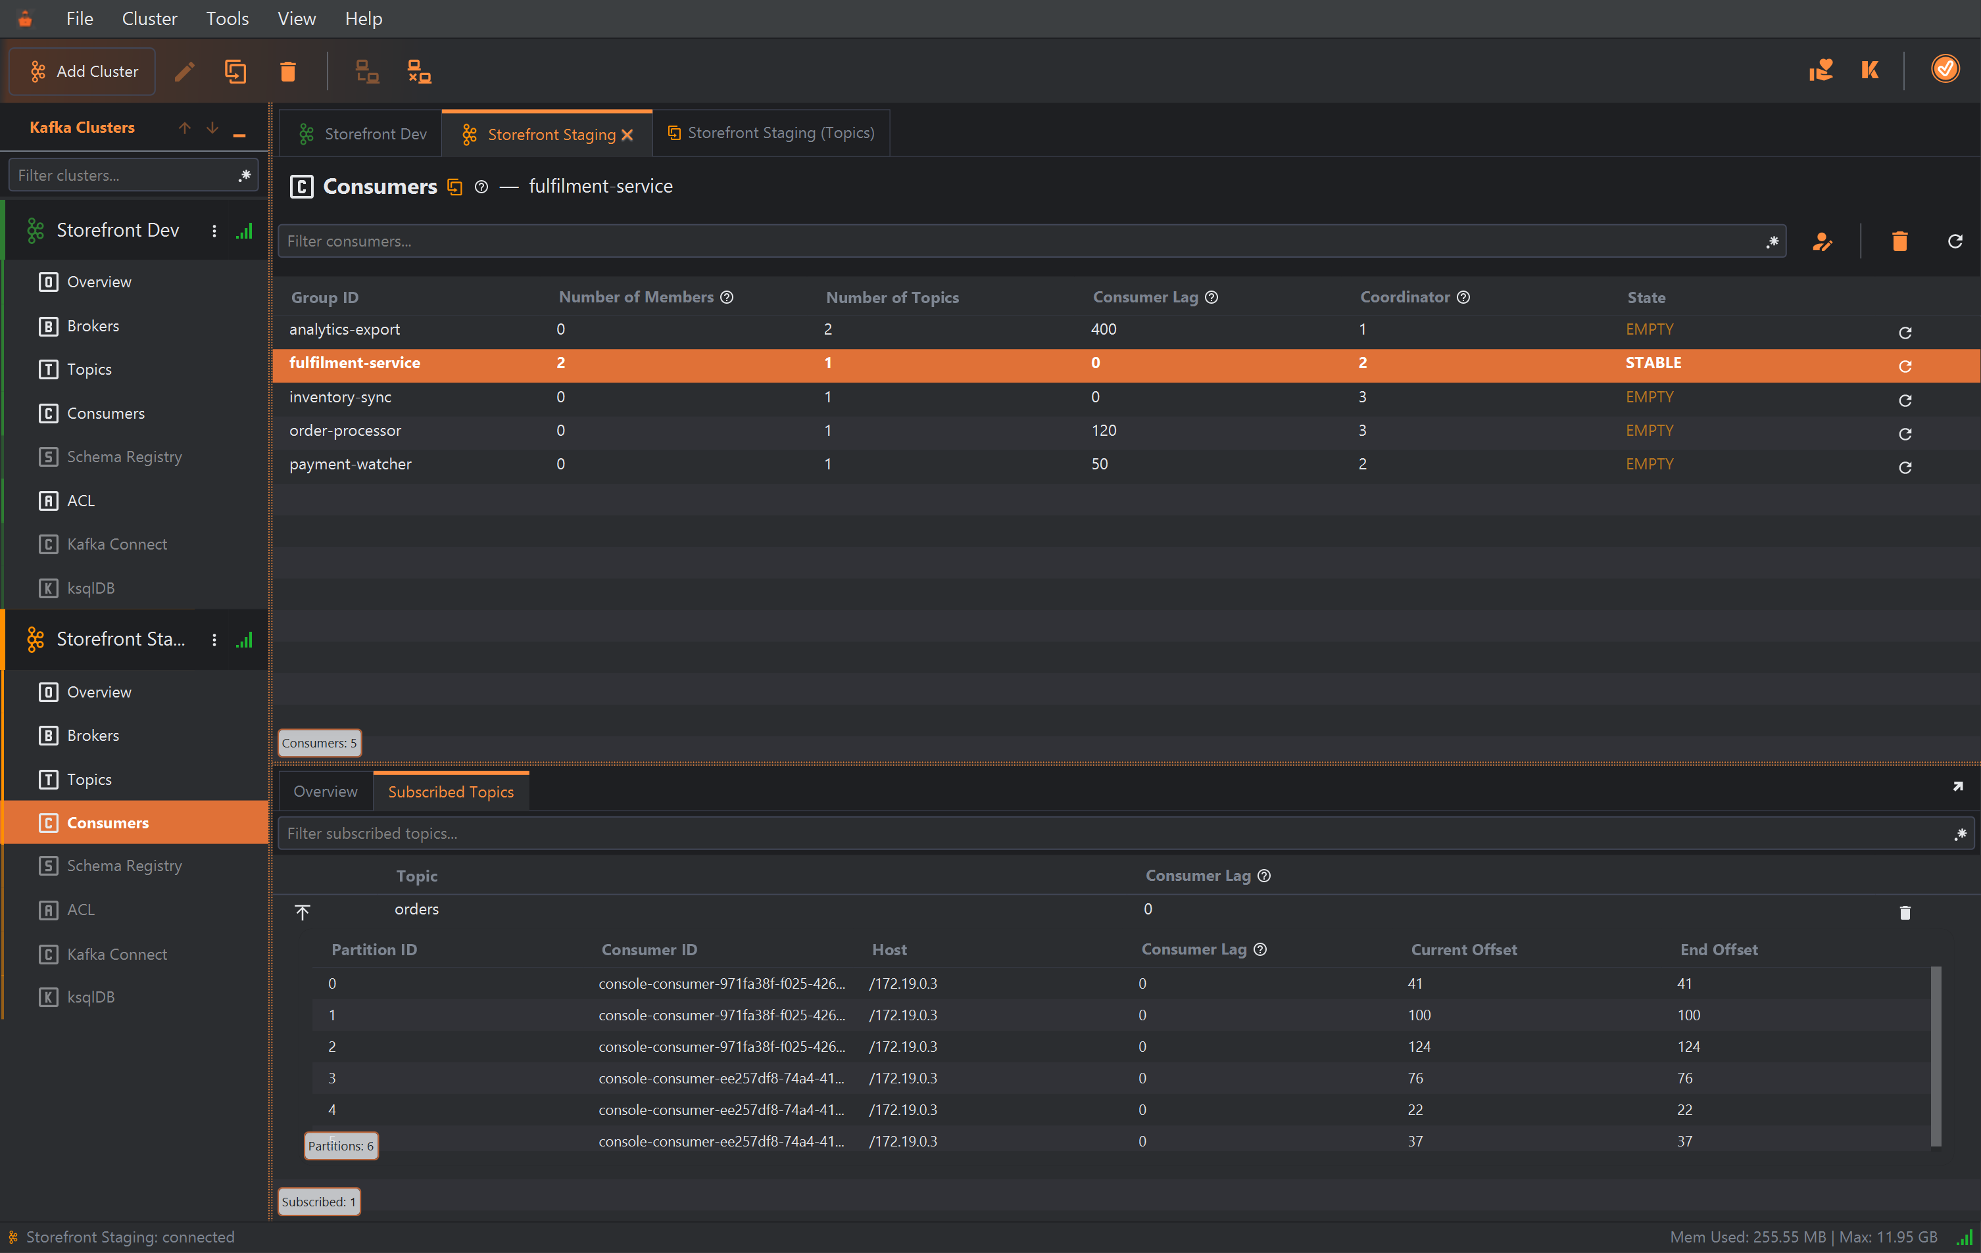Image resolution: width=1981 pixels, height=1253 pixels.
Task: Click the connect cluster toolbar icon
Action: point(367,72)
